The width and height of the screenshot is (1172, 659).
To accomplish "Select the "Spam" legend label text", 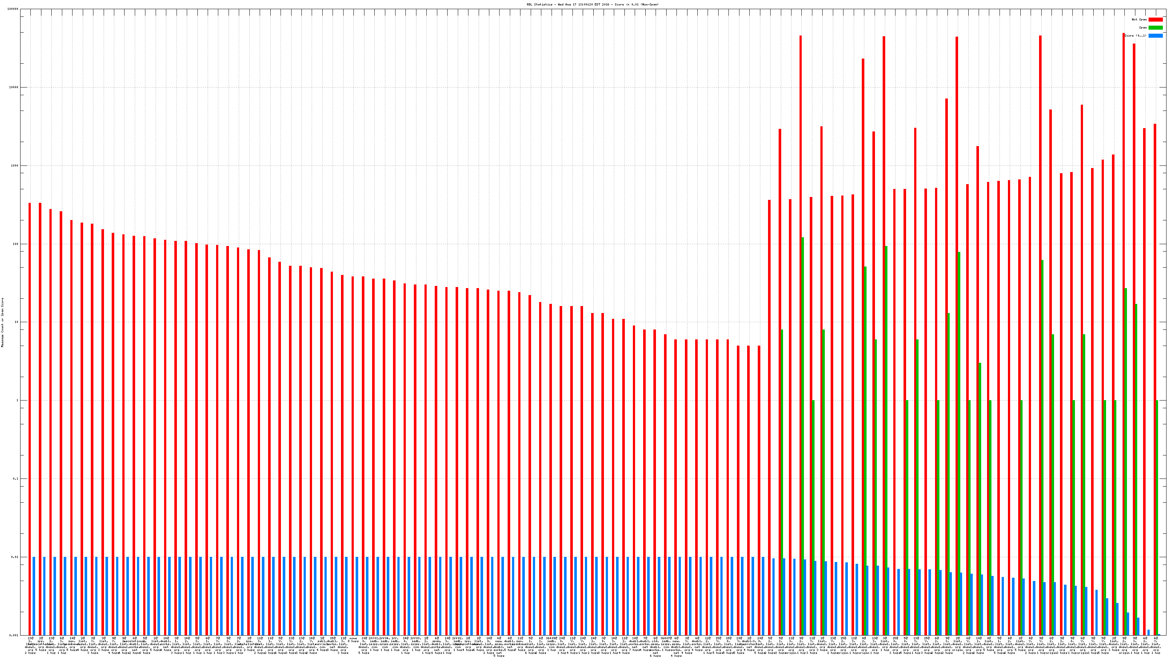I will (x=1143, y=28).
